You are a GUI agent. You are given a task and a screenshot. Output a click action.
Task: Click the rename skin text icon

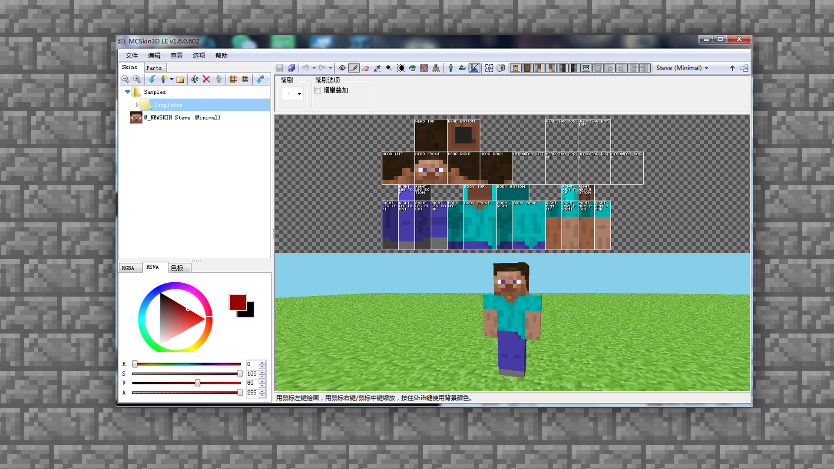195,79
